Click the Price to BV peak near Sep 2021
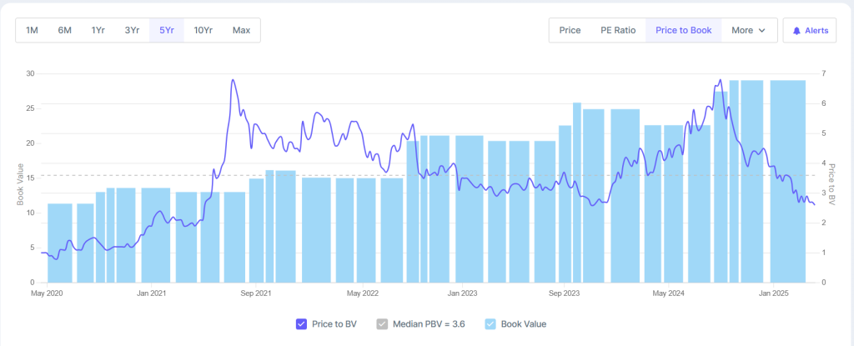This screenshot has height=346, width=854. coord(233,80)
